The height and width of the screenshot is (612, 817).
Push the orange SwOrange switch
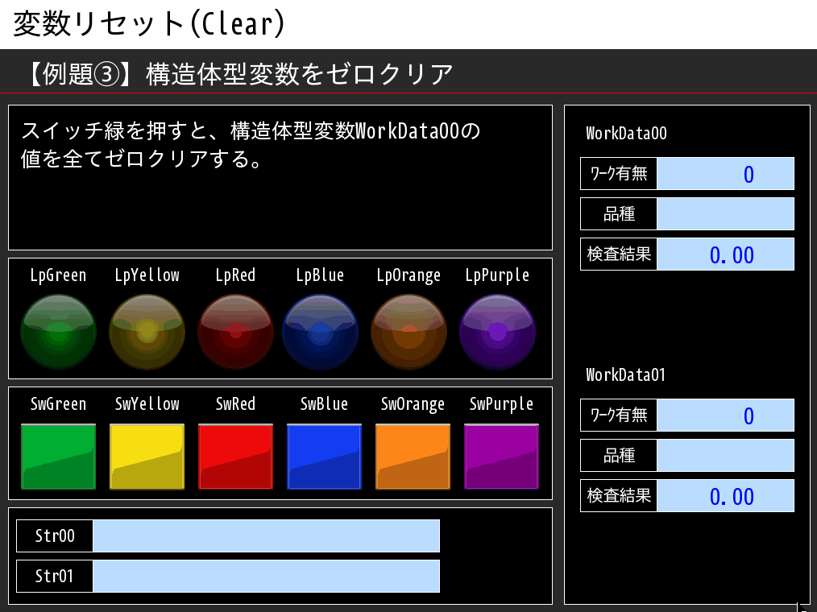413,457
